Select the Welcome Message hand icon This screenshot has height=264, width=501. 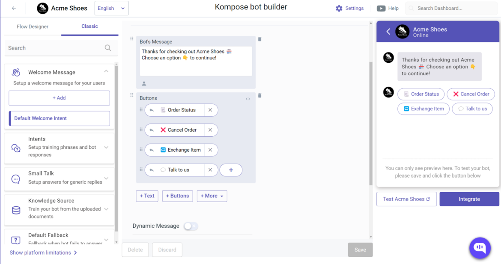16,72
